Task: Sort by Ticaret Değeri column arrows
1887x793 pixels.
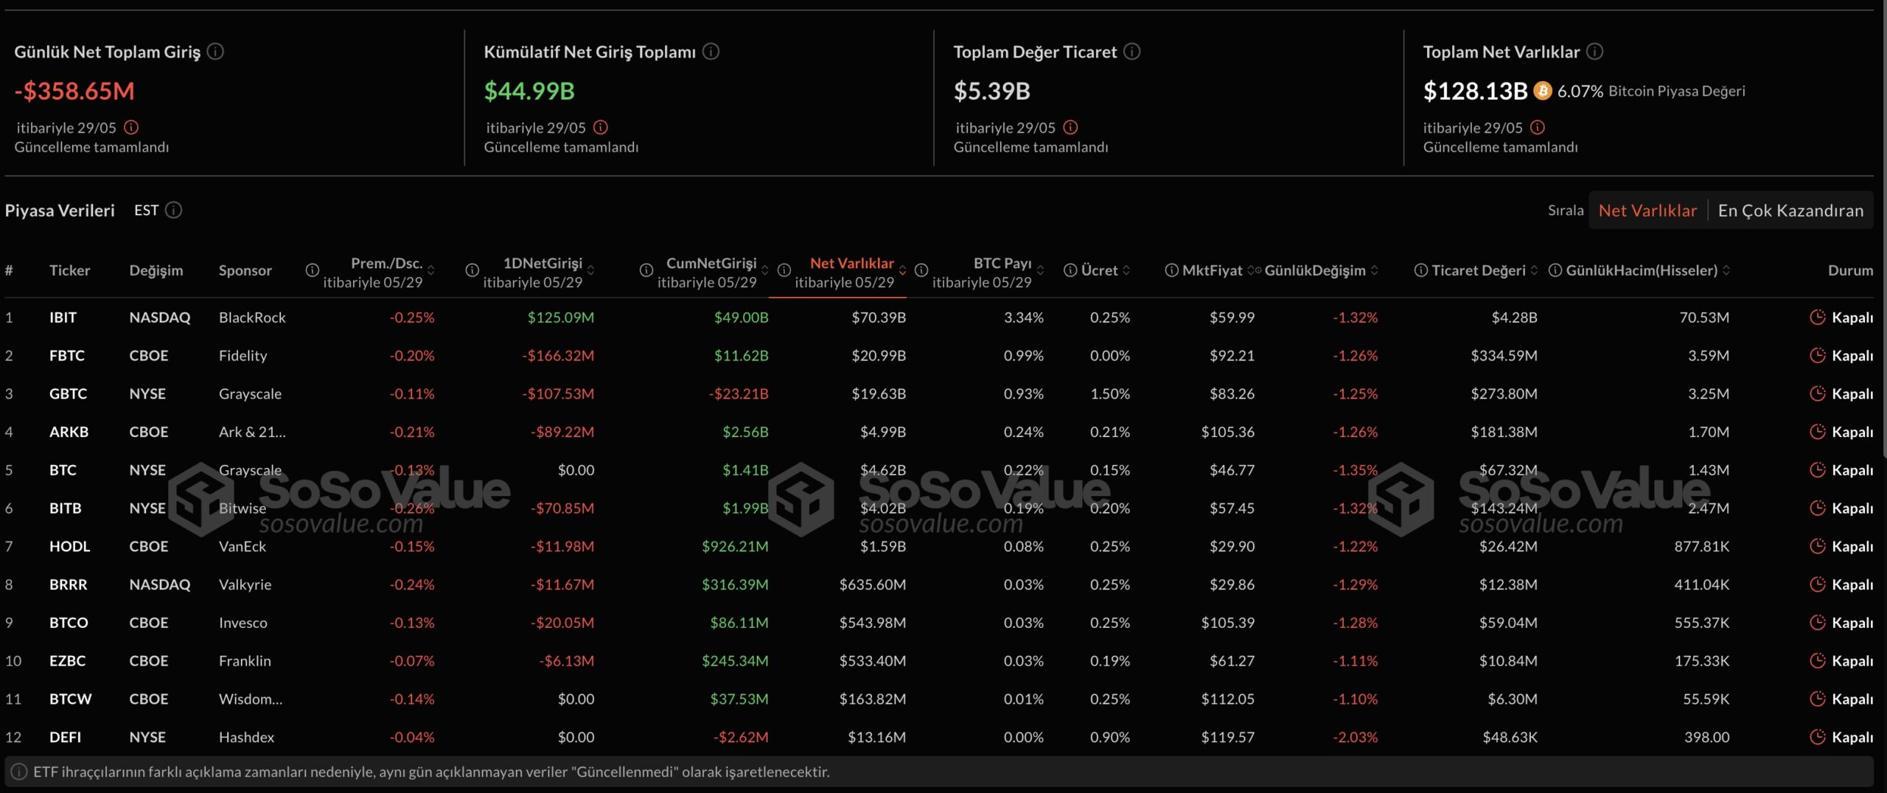Action: point(1534,270)
